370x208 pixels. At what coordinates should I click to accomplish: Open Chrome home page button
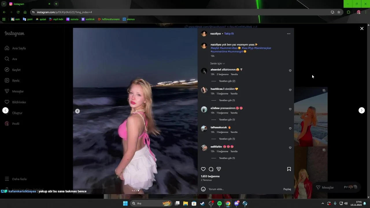[25, 12]
